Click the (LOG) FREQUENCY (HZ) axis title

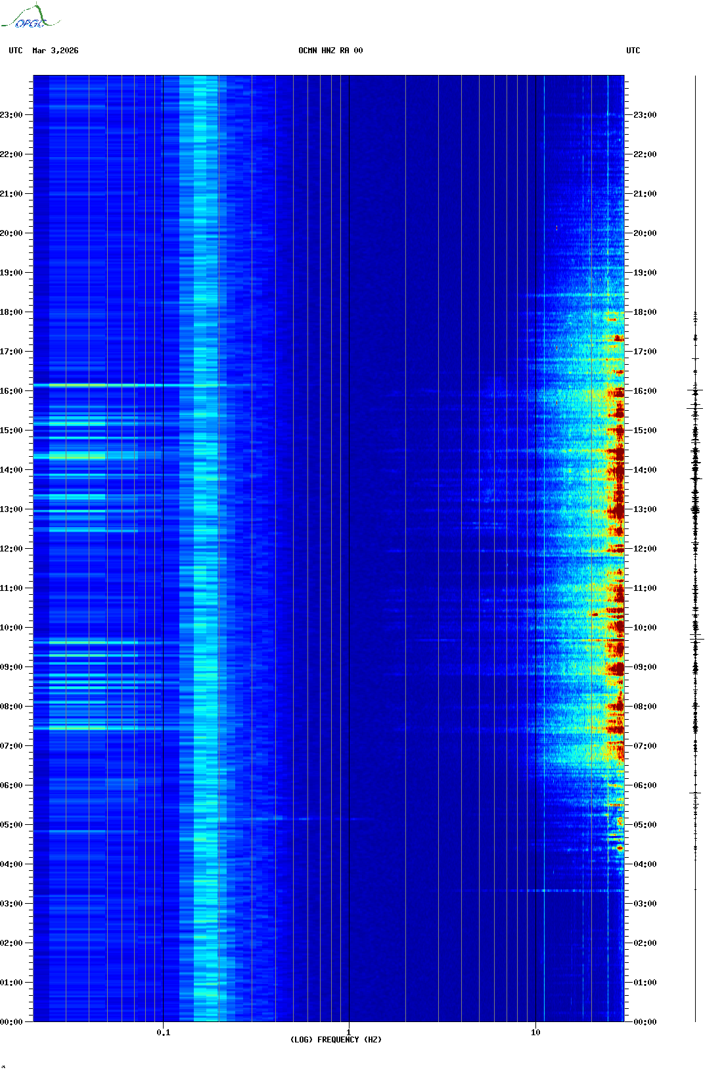point(336,1040)
